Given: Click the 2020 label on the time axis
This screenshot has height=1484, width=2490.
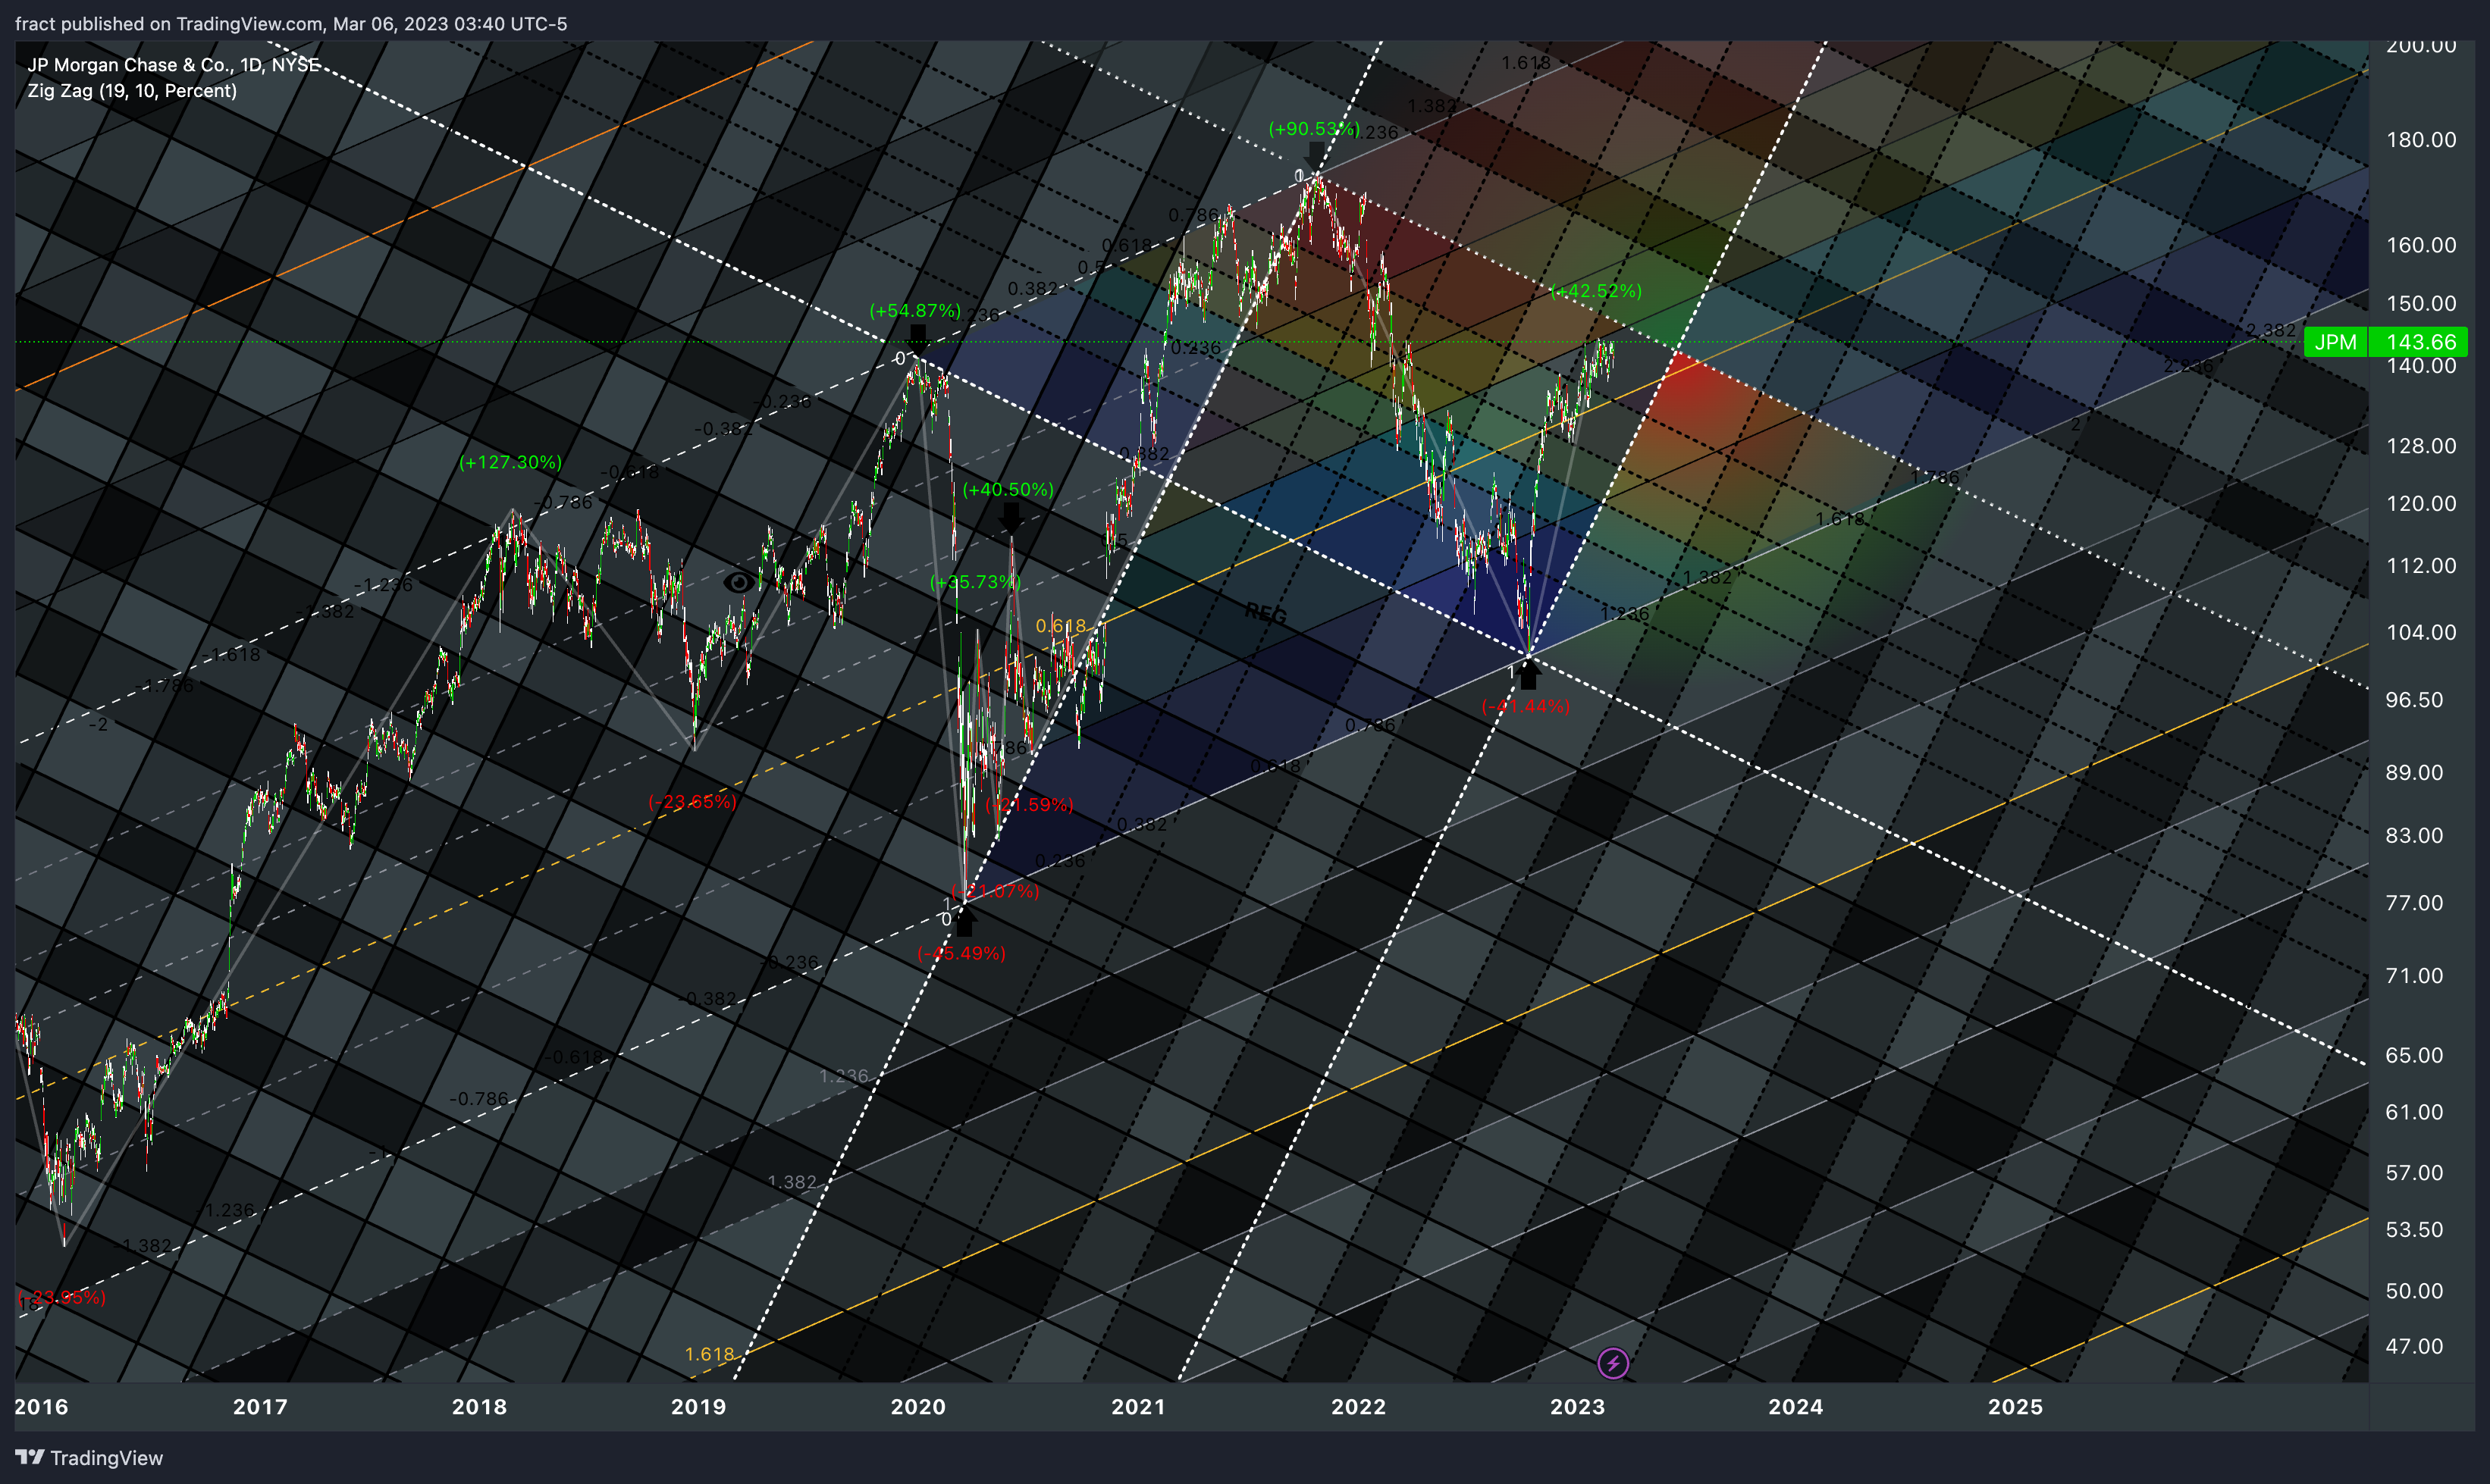Looking at the screenshot, I should 918,1407.
